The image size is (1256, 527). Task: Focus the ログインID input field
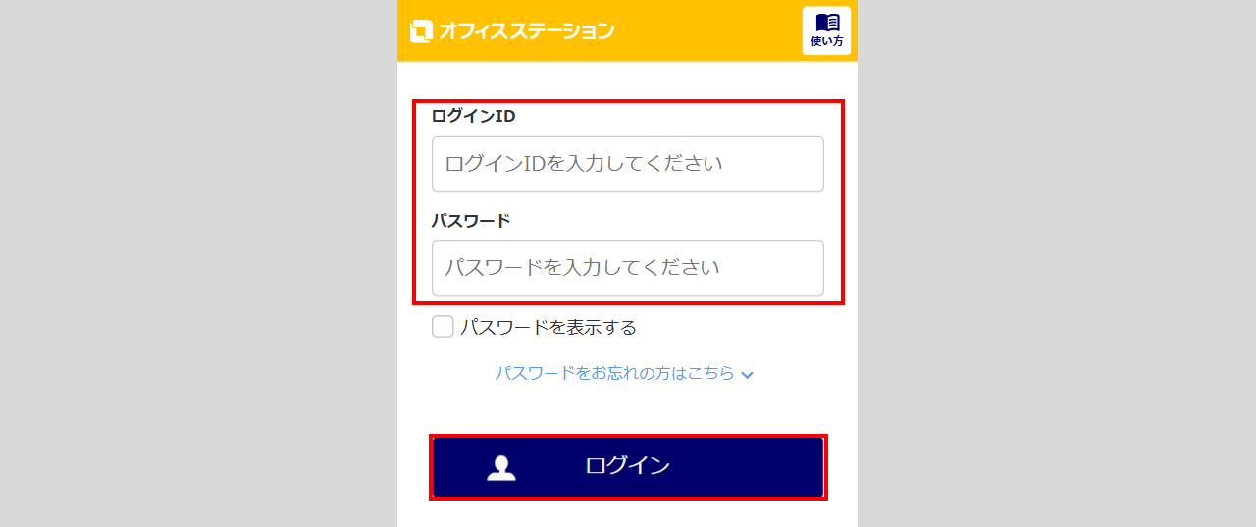click(x=628, y=164)
